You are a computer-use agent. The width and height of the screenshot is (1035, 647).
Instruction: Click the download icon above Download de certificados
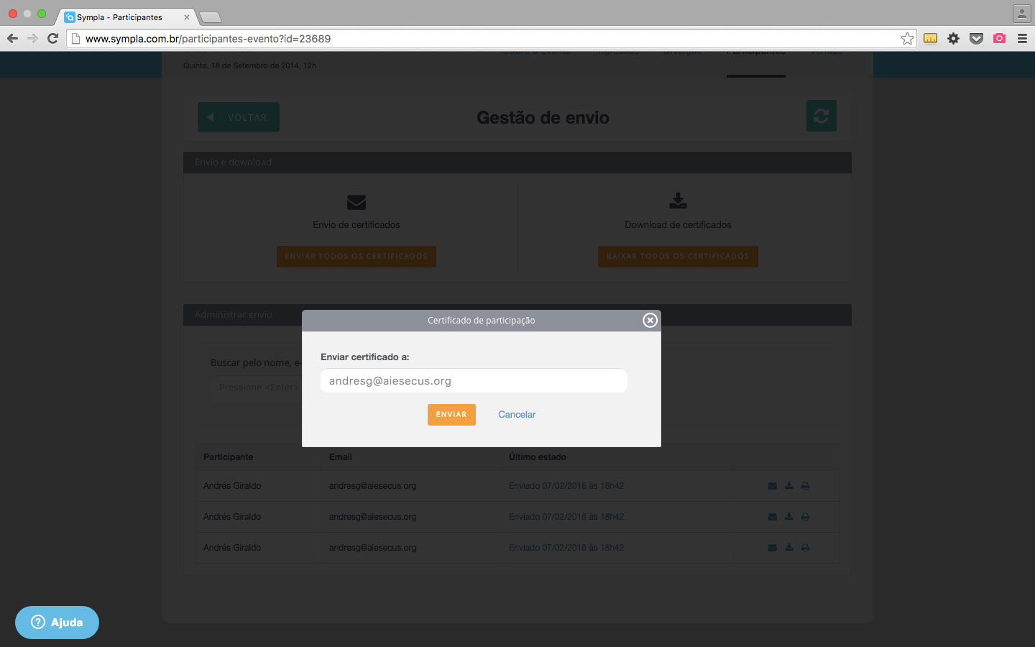click(678, 201)
